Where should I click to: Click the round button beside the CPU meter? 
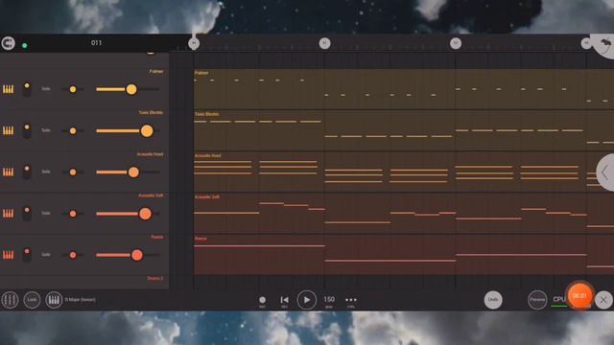(537, 300)
